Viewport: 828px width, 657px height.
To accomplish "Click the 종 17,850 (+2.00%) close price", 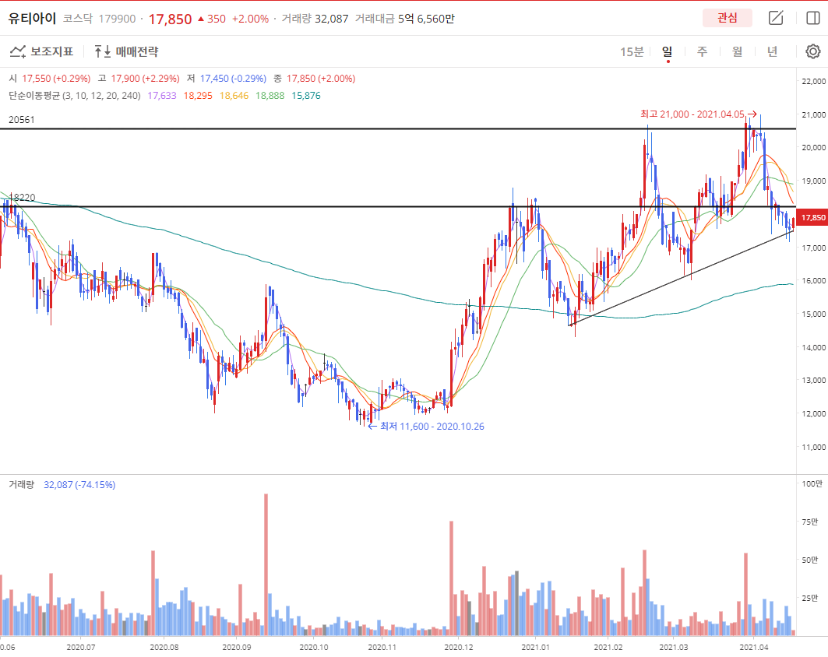I will [x=314, y=79].
